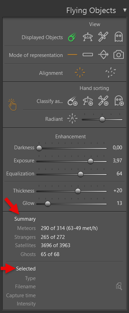The image size is (129, 313).
Task: Select line mode of representation
Action: click(x=72, y=55)
